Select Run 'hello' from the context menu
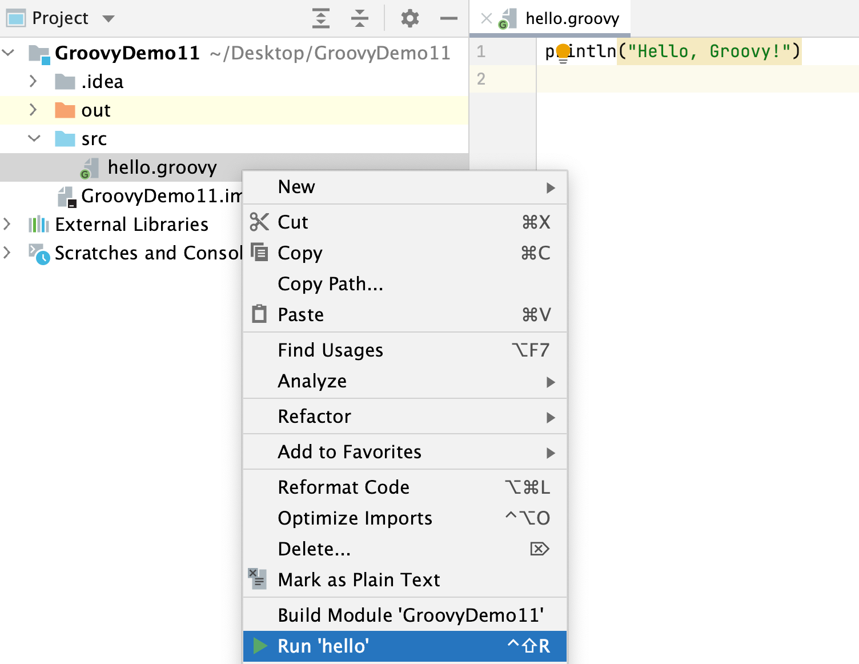This screenshot has height=664, width=859. [x=323, y=646]
